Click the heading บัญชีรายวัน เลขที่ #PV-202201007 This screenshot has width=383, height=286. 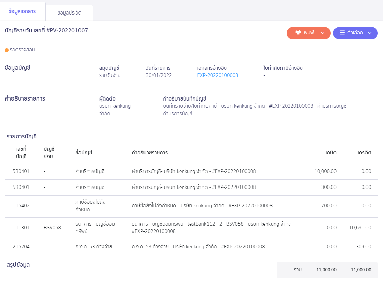pyautogui.click(x=46, y=31)
